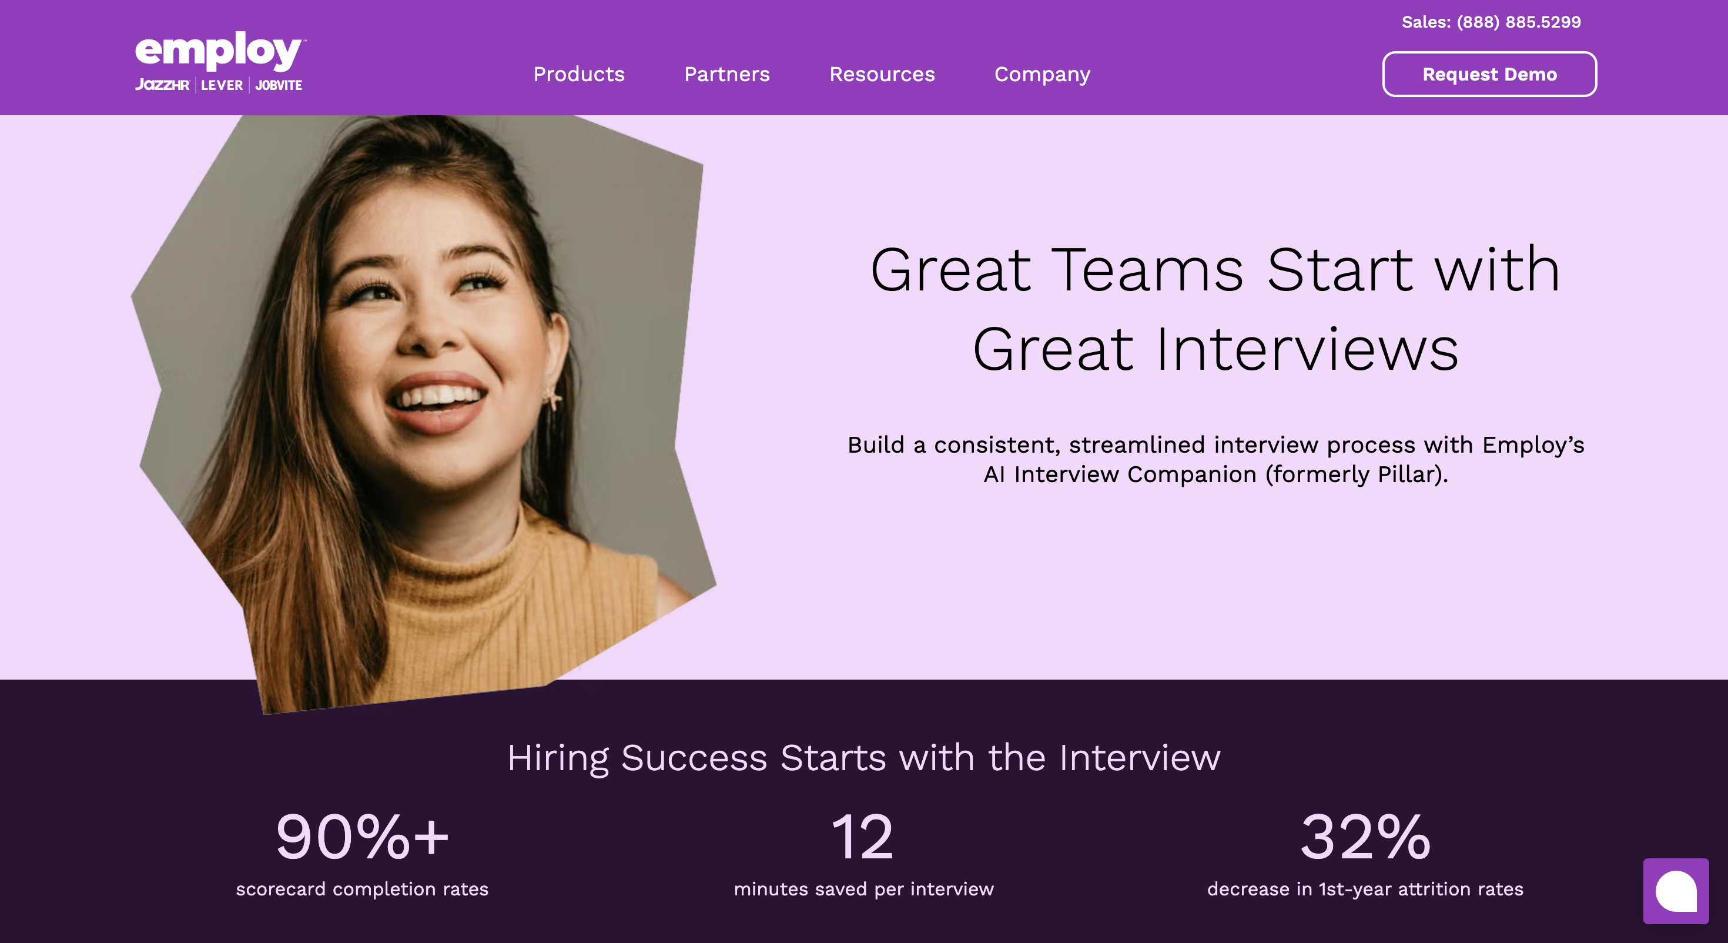The image size is (1728, 943).
Task: Click the smiling woman hero image
Action: [x=424, y=413]
